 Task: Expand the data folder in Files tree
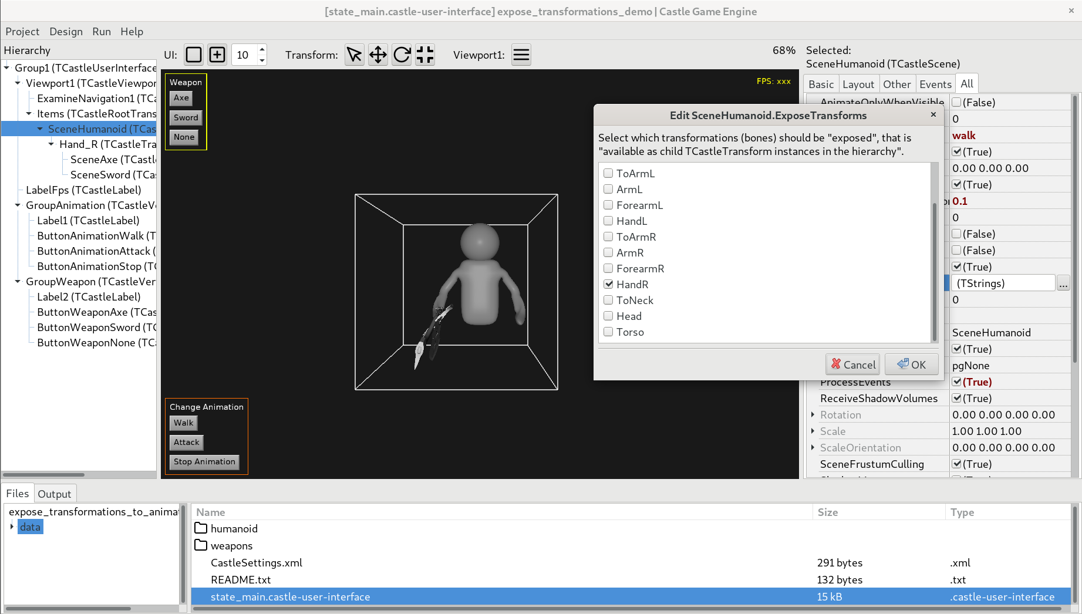12,527
